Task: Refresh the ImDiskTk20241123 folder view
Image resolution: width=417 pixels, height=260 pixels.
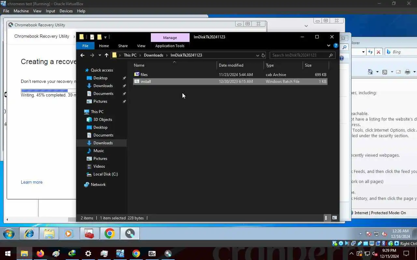Action: [263, 55]
